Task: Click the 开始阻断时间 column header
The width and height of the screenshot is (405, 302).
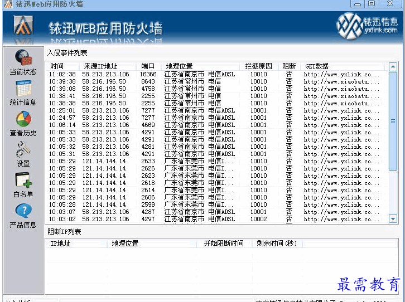Action: coord(224,243)
